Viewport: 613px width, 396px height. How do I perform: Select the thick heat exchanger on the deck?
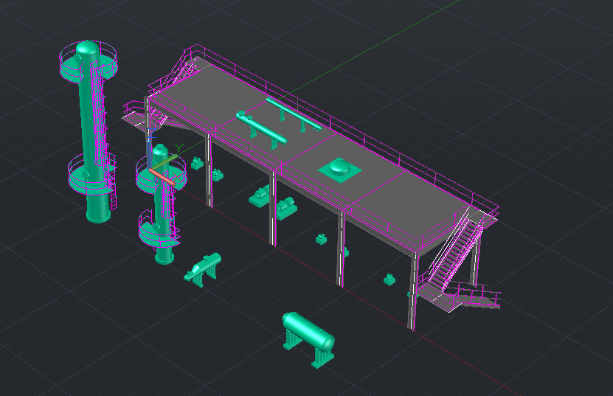pyautogui.click(x=261, y=128)
